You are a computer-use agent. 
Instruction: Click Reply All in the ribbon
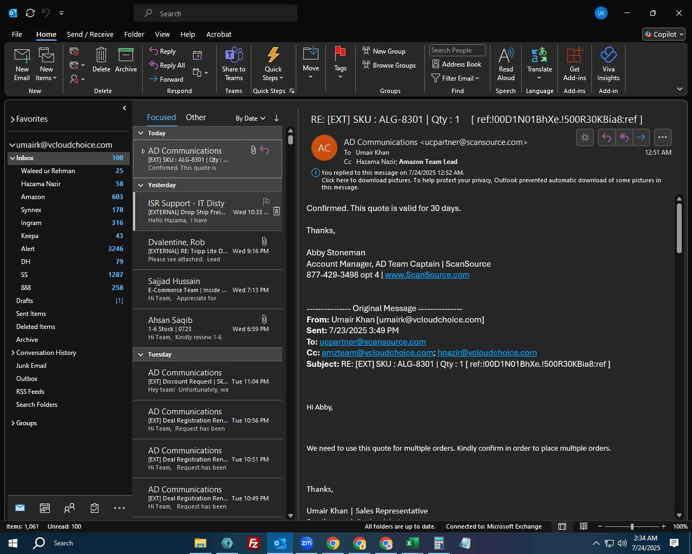(168, 65)
